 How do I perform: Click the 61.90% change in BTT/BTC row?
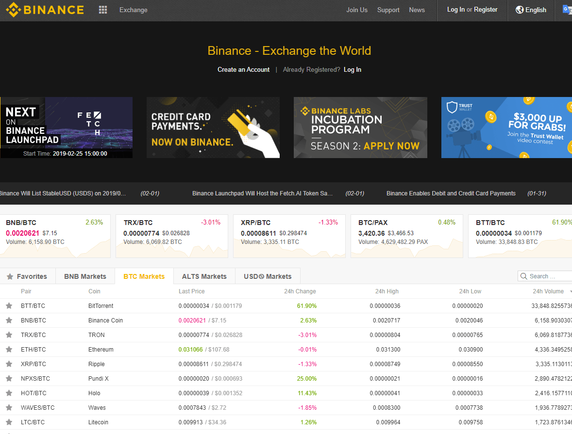[x=307, y=305]
